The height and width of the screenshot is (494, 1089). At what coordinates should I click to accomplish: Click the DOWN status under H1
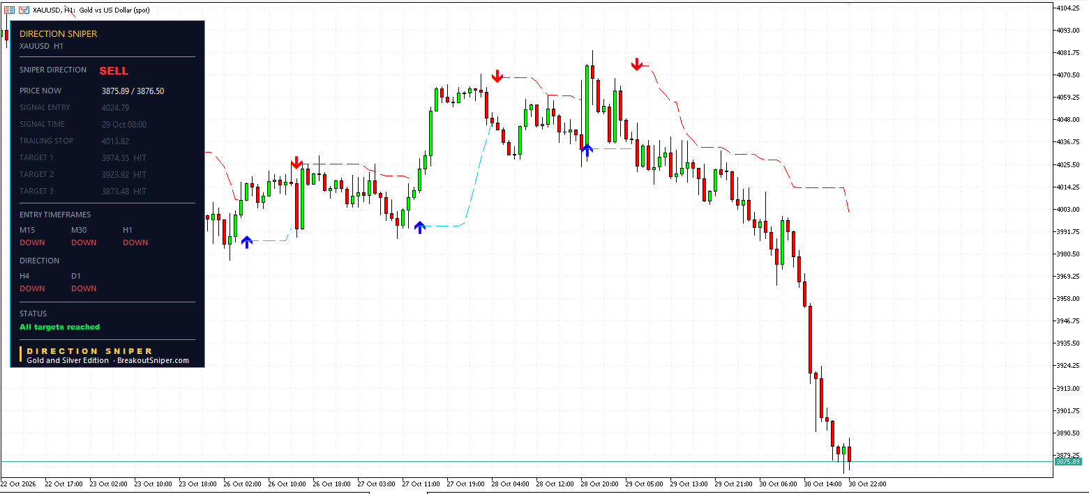point(135,242)
